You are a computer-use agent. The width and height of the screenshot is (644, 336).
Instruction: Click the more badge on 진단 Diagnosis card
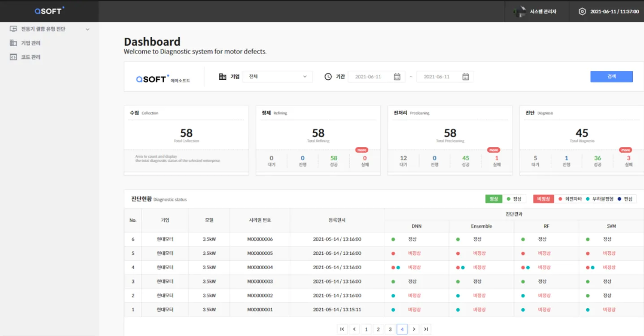(x=626, y=150)
